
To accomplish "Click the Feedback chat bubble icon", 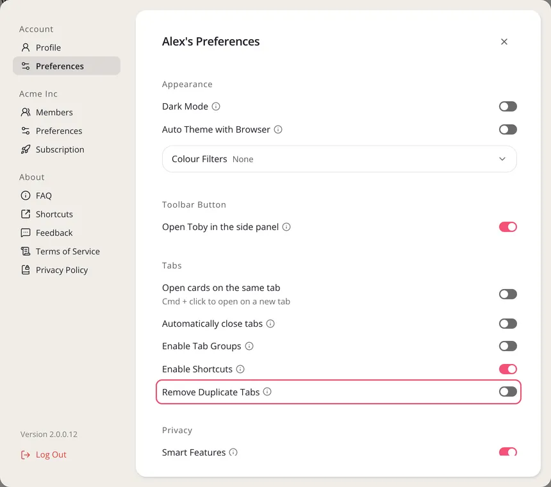I will point(25,233).
